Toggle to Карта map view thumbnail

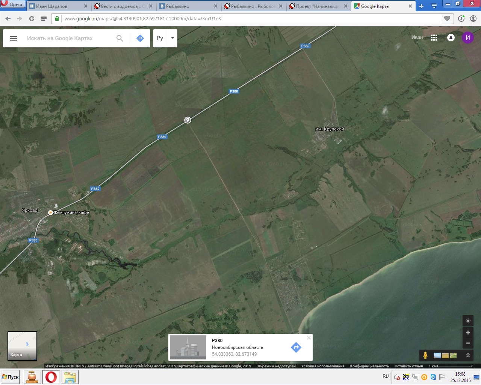click(23, 346)
